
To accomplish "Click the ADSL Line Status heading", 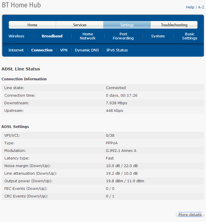I will click(21, 69).
